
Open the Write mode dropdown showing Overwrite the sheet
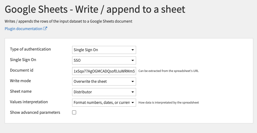click(x=104, y=82)
